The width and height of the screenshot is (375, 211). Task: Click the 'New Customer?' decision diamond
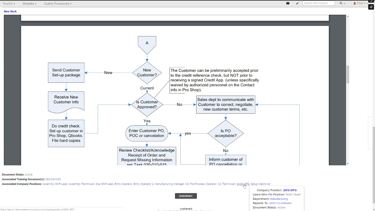tap(147, 73)
